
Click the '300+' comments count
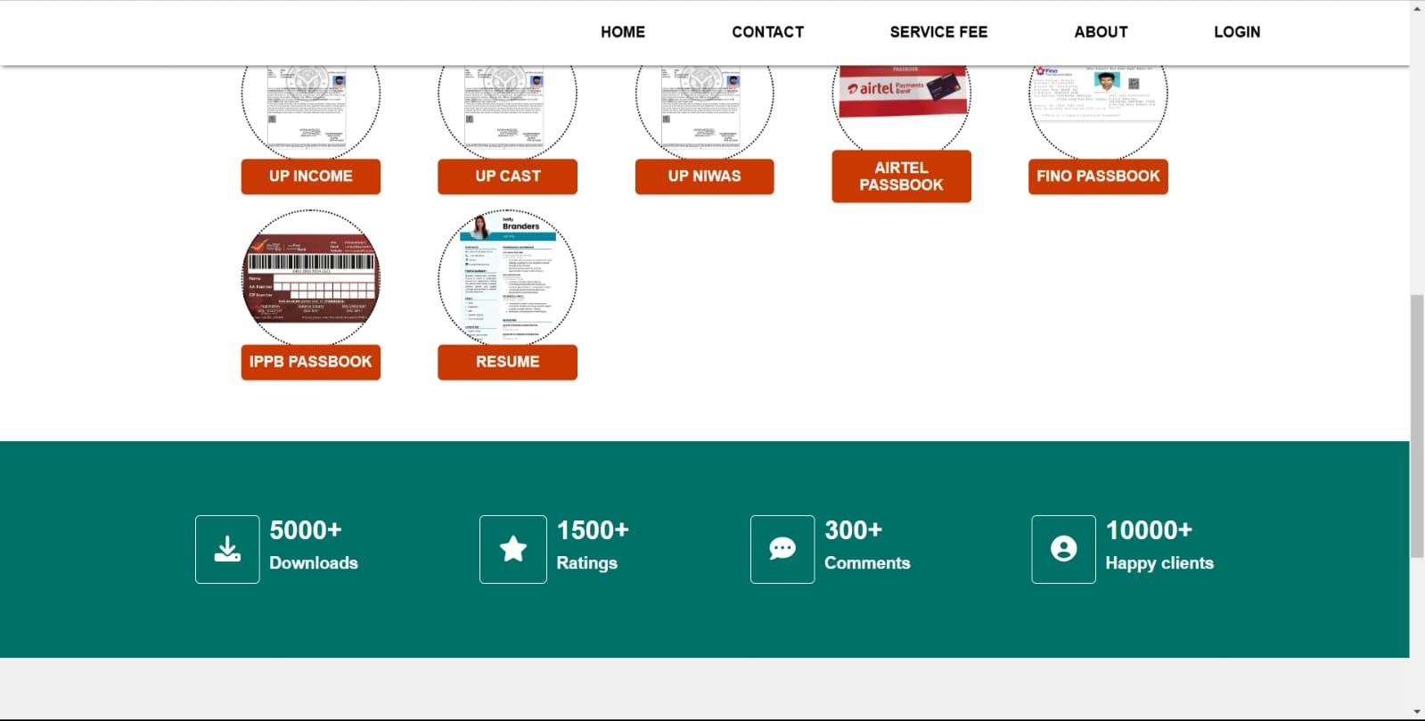pyautogui.click(x=853, y=530)
